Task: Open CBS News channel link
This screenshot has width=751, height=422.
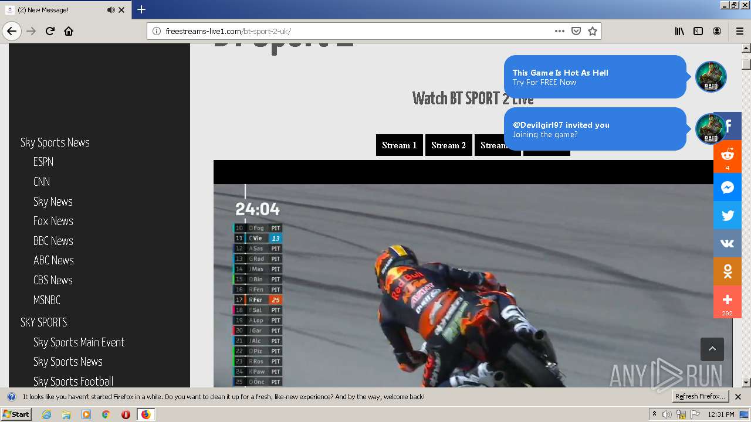Action: (x=53, y=280)
